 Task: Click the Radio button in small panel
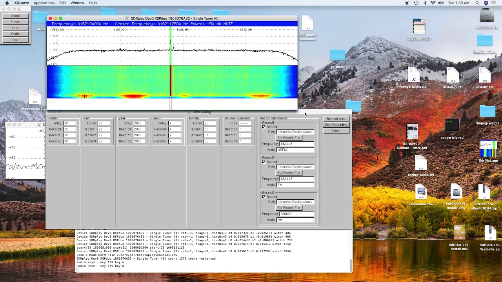(x=15, y=34)
